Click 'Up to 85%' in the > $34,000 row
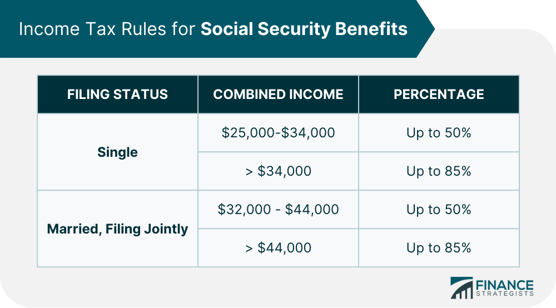The height and width of the screenshot is (308, 556). pos(439,171)
